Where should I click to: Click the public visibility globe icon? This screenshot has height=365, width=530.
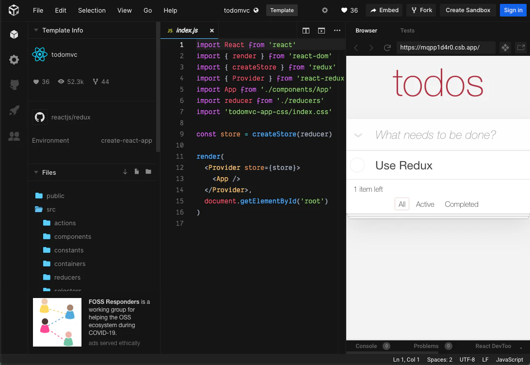click(x=256, y=10)
